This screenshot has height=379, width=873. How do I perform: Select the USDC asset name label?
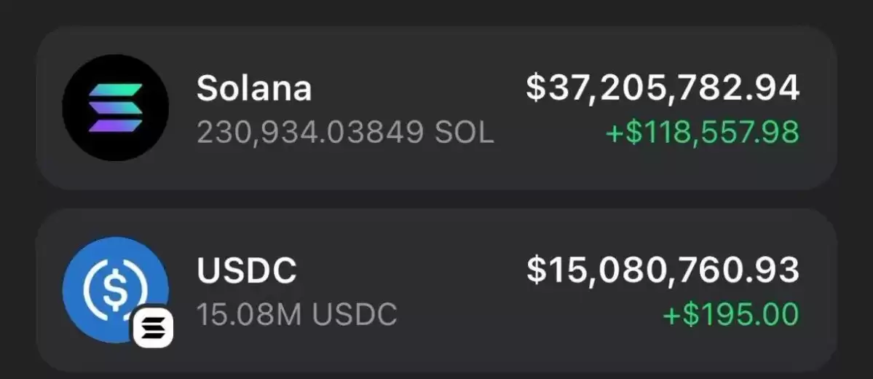pos(247,270)
